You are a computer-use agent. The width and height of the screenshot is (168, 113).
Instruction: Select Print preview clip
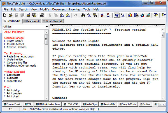point(14,93)
